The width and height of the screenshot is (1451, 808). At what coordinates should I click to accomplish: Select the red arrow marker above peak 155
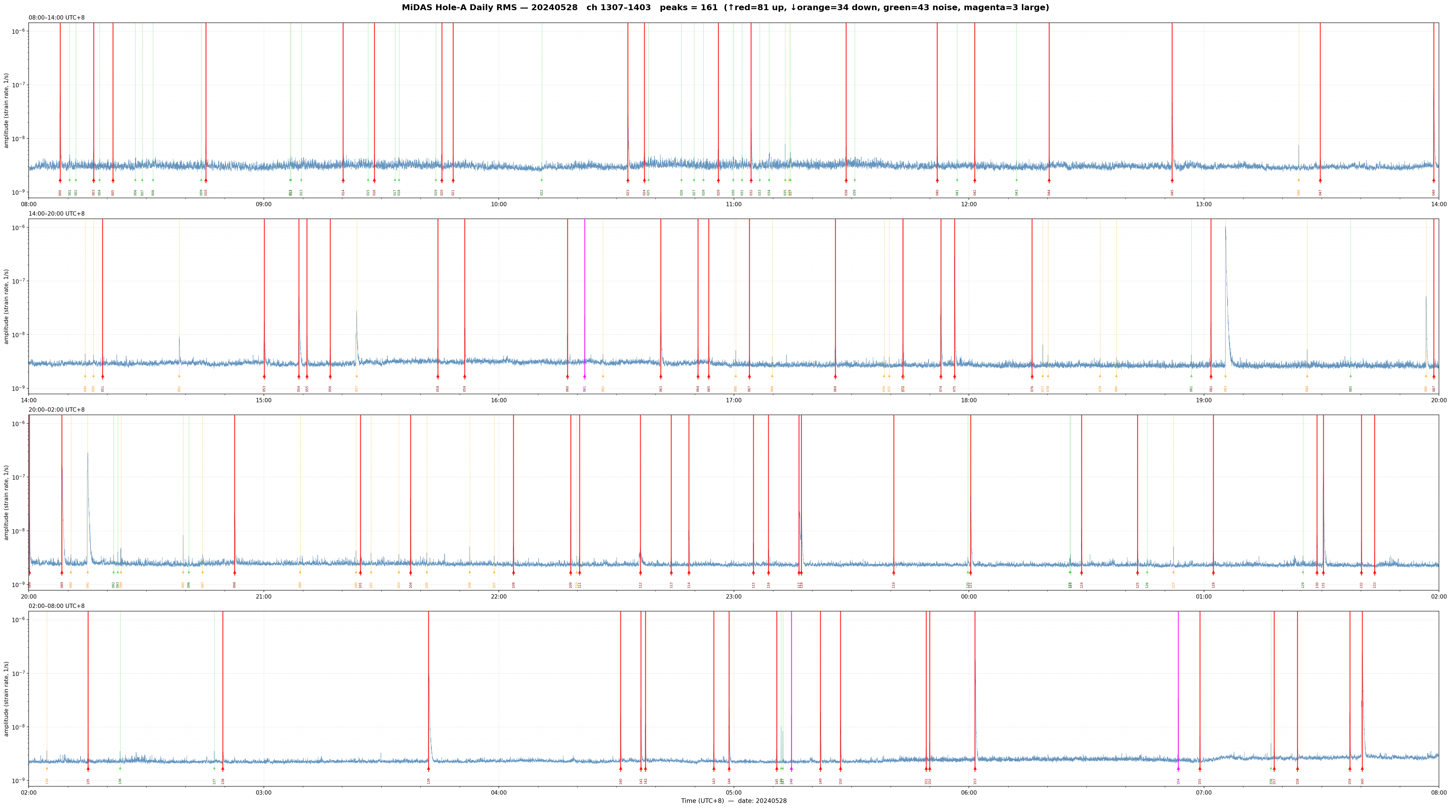click(x=1200, y=769)
